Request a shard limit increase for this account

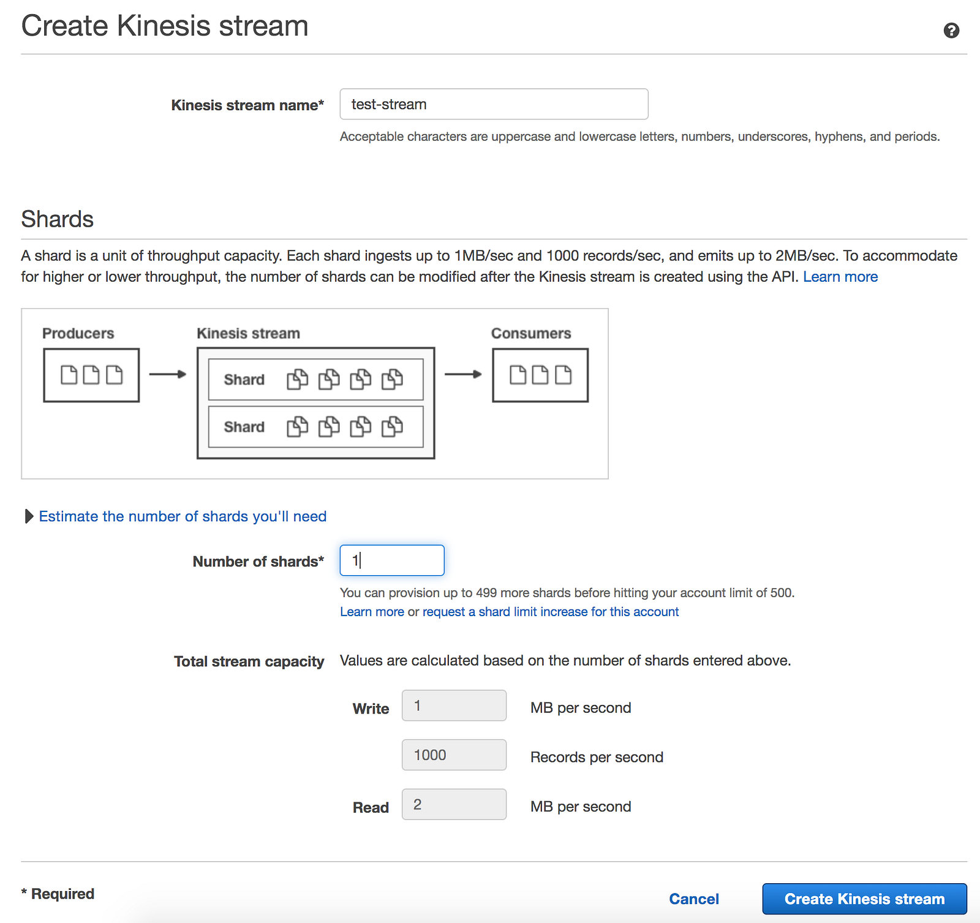pos(551,612)
